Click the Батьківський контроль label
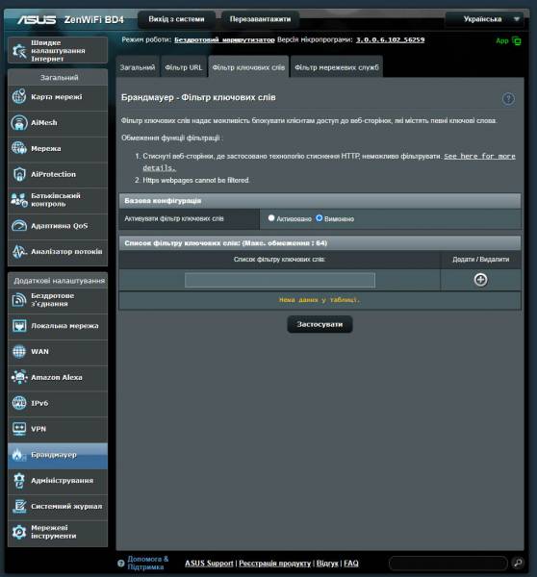The height and width of the screenshot is (577, 537). coord(55,200)
